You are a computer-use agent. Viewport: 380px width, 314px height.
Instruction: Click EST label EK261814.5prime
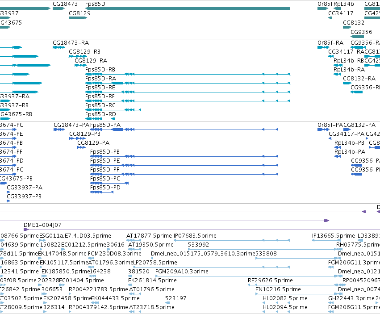click(x=152, y=281)
